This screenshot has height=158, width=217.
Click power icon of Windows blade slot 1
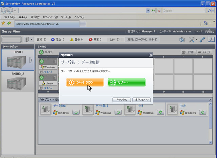pyautogui.click(x=42, y=62)
